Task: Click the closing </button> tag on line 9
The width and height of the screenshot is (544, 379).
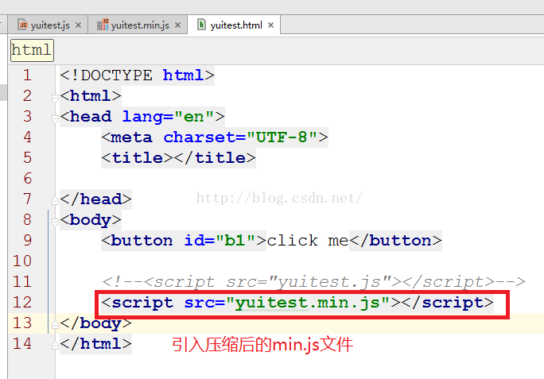Action: point(395,240)
